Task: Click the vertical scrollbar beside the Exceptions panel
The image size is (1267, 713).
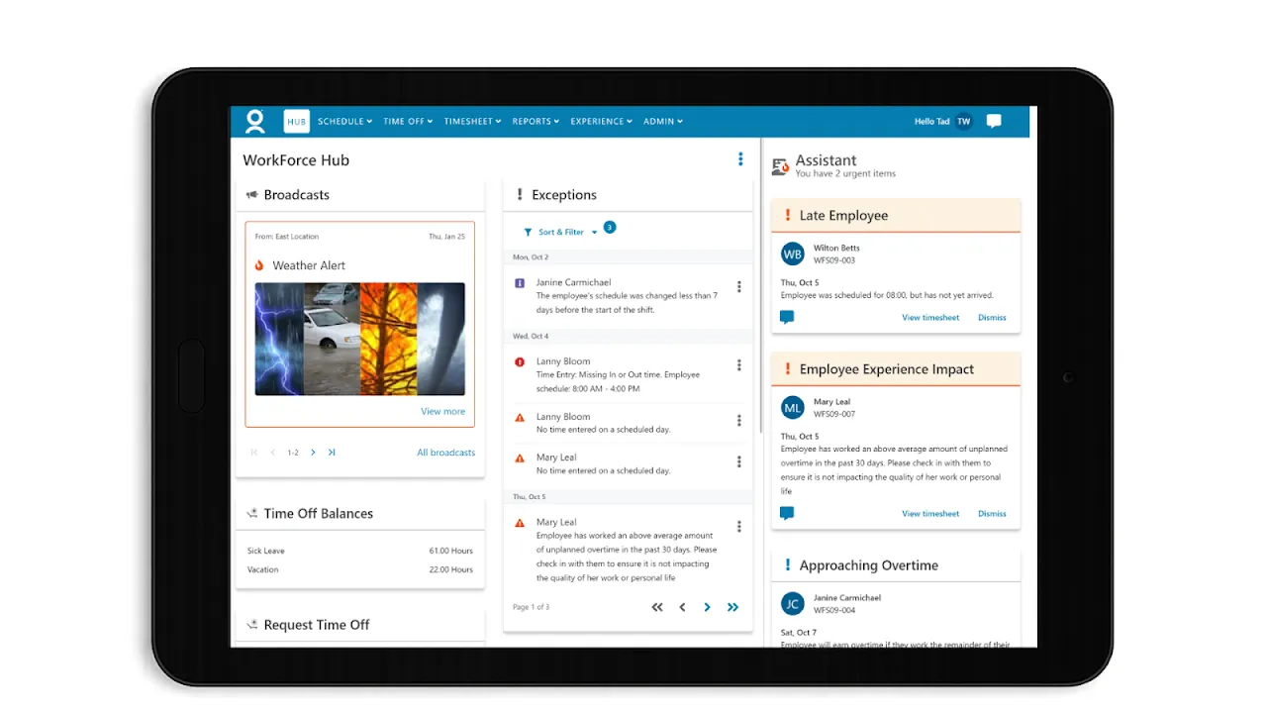Action: pos(760,287)
